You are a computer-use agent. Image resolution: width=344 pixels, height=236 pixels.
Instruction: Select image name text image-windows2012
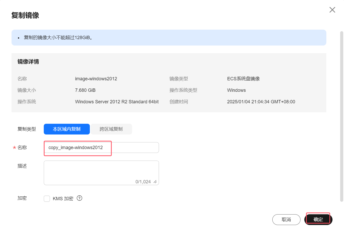(96, 79)
